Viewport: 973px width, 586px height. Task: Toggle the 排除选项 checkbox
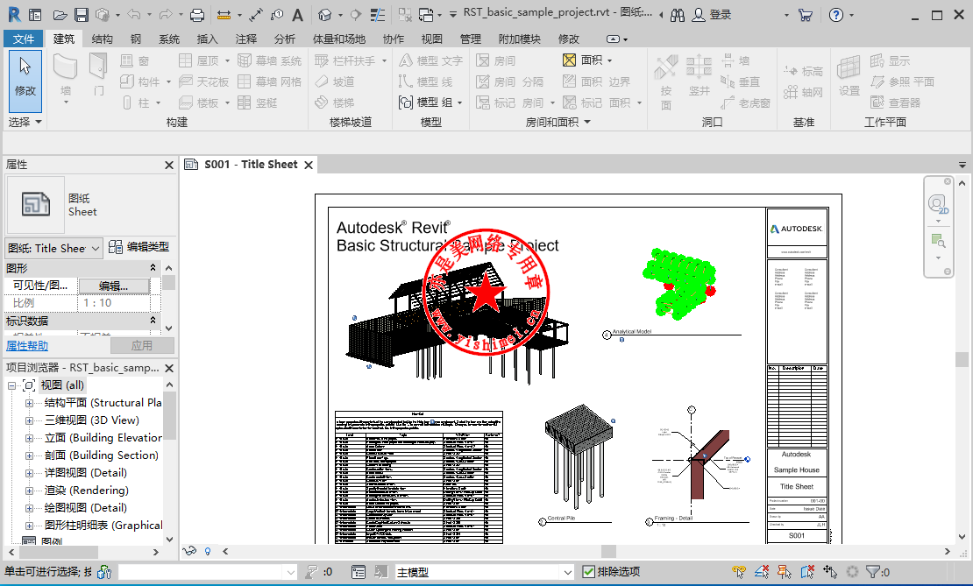click(x=588, y=572)
